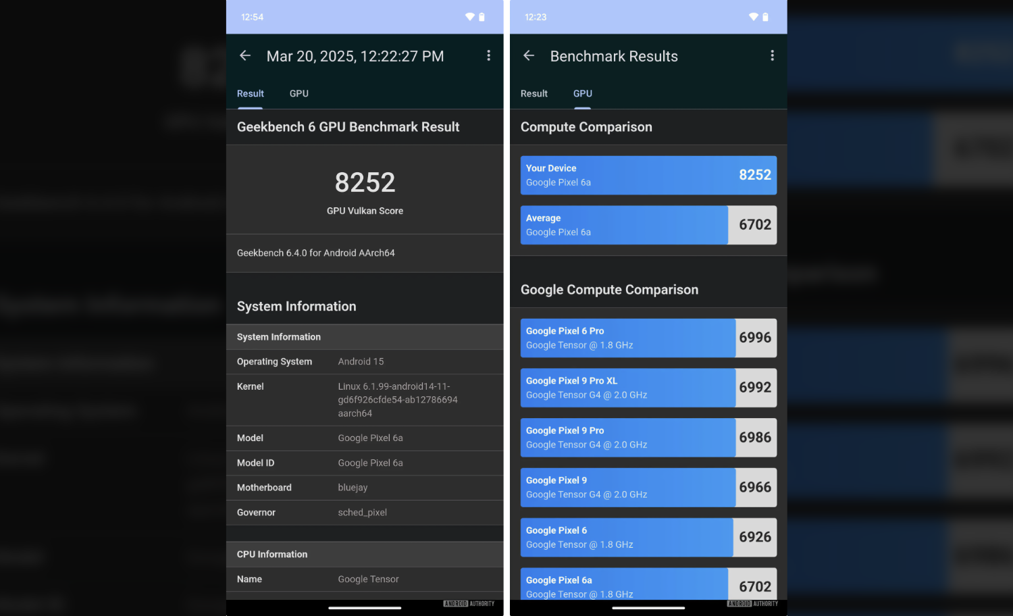Tap the Model Google Pixel 6a row

(365, 438)
